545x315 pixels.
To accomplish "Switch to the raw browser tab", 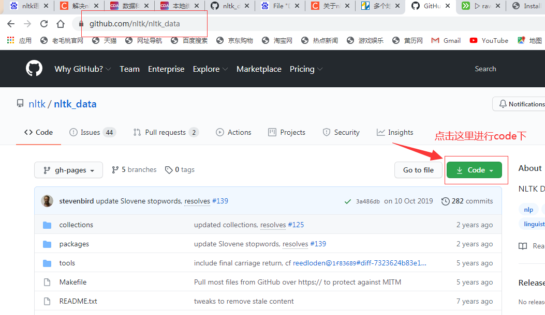I will (481, 6).
